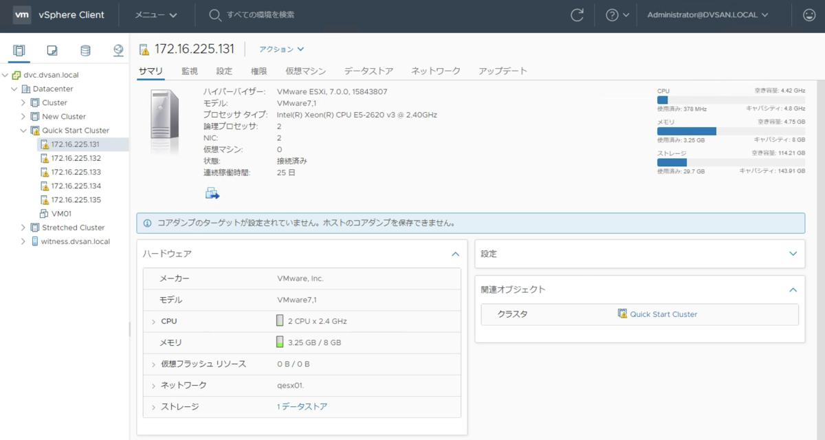Viewport: 825px width, 440px height.
Task: Collapse dvc.dvsan.local tree node
Action: (x=5, y=75)
